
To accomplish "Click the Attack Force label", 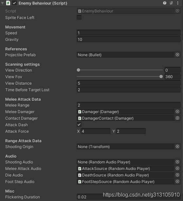I will [17, 131].
